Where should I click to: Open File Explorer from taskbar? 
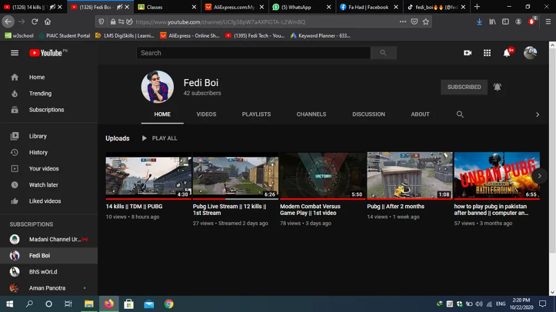pyautogui.click(x=88, y=304)
